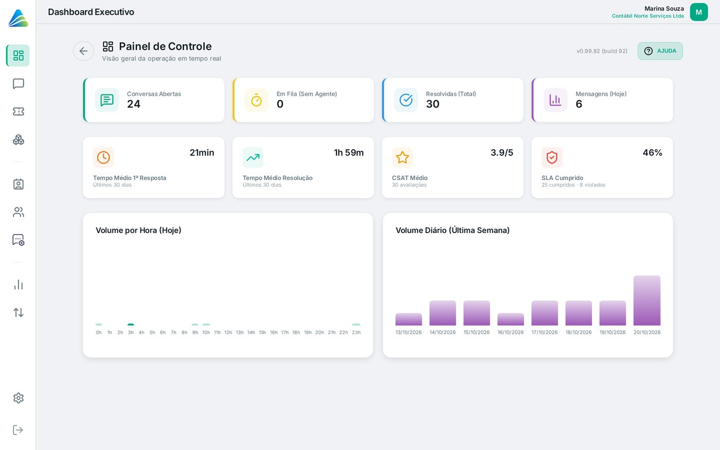The width and height of the screenshot is (720, 450).
Task: Click the 46% SLA value
Action: (x=652, y=153)
